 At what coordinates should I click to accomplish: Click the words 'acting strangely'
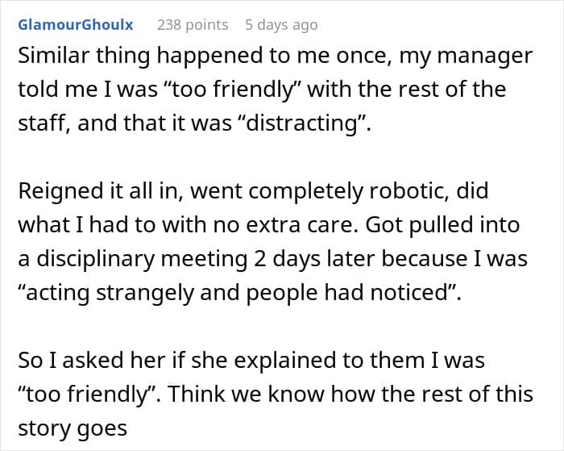click(x=110, y=293)
